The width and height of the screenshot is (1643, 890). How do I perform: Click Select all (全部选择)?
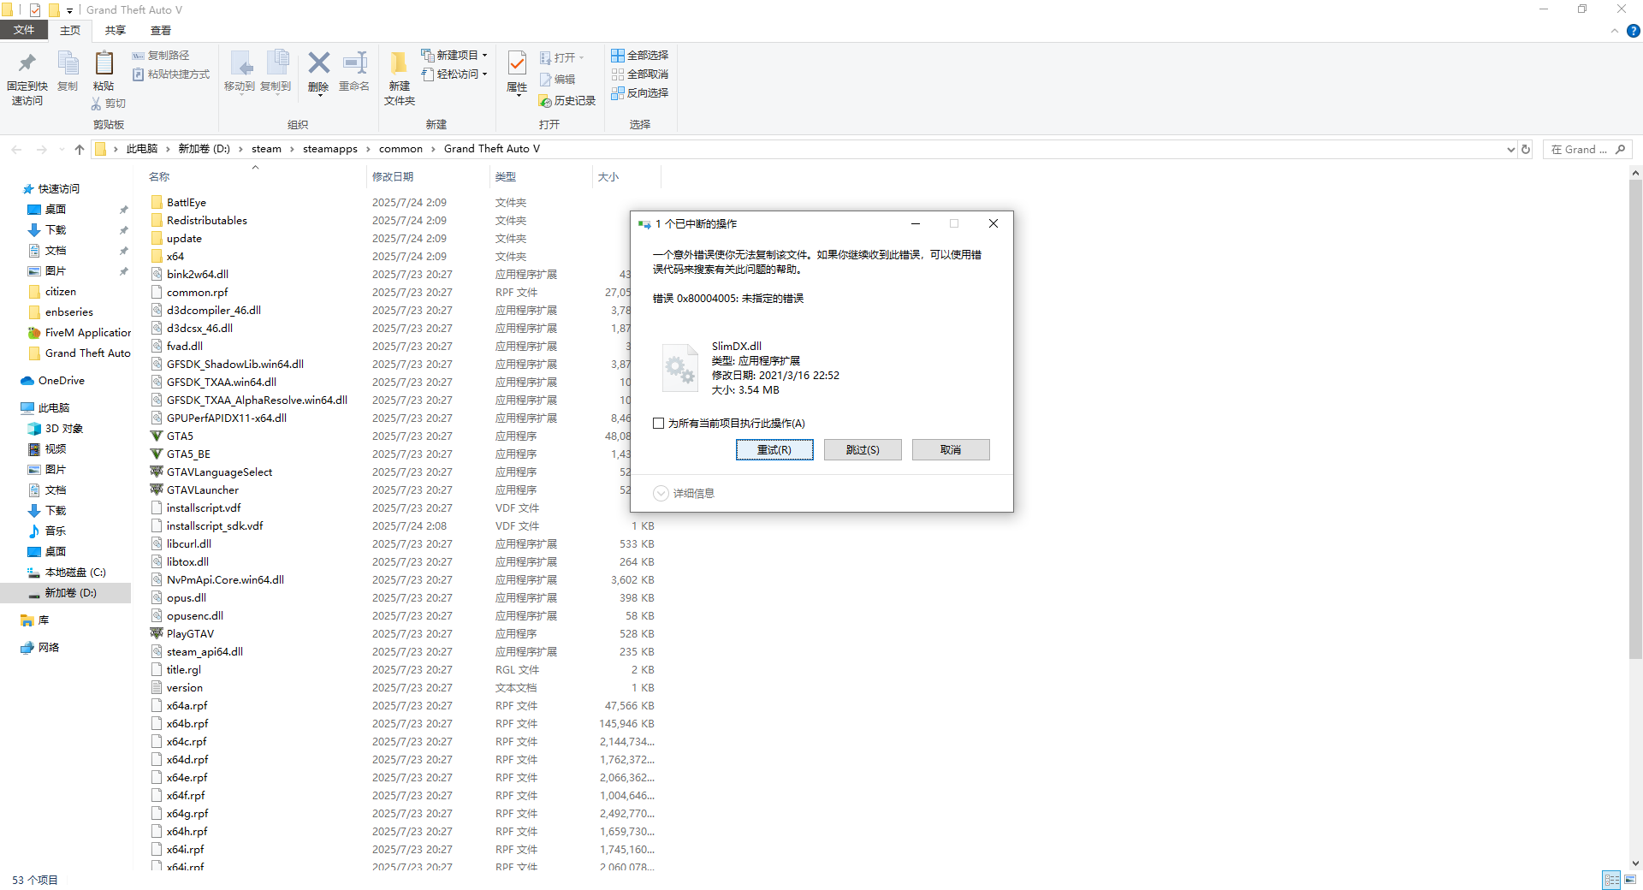tap(639, 56)
